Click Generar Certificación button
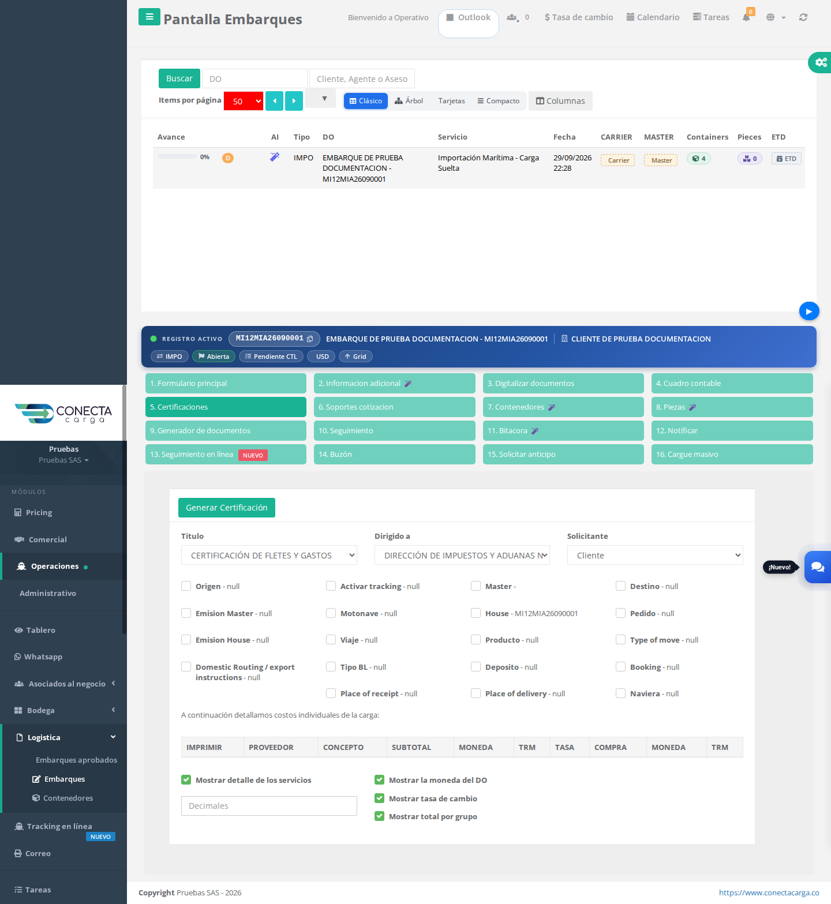 point(227,508)
